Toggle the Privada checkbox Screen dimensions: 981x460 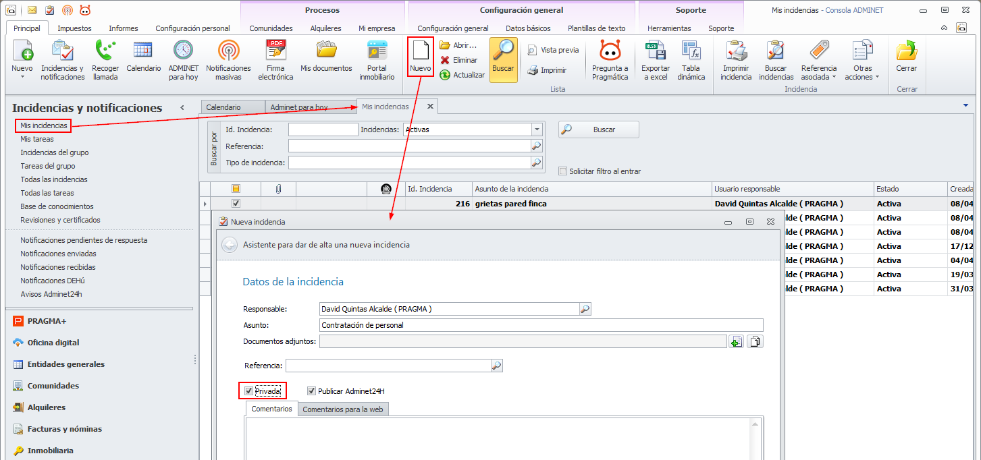click(x=249, y=391)
